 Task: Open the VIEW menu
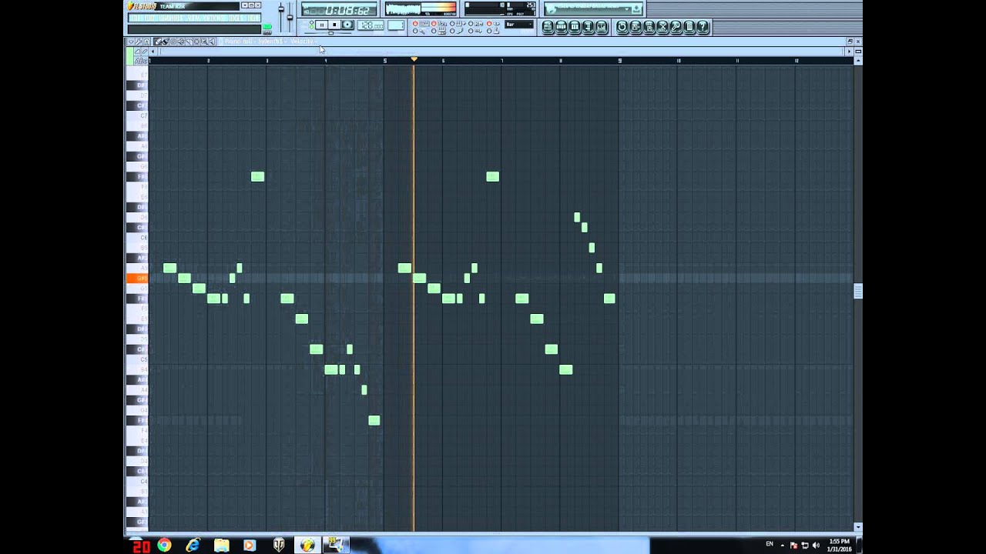tap(193, 18)
